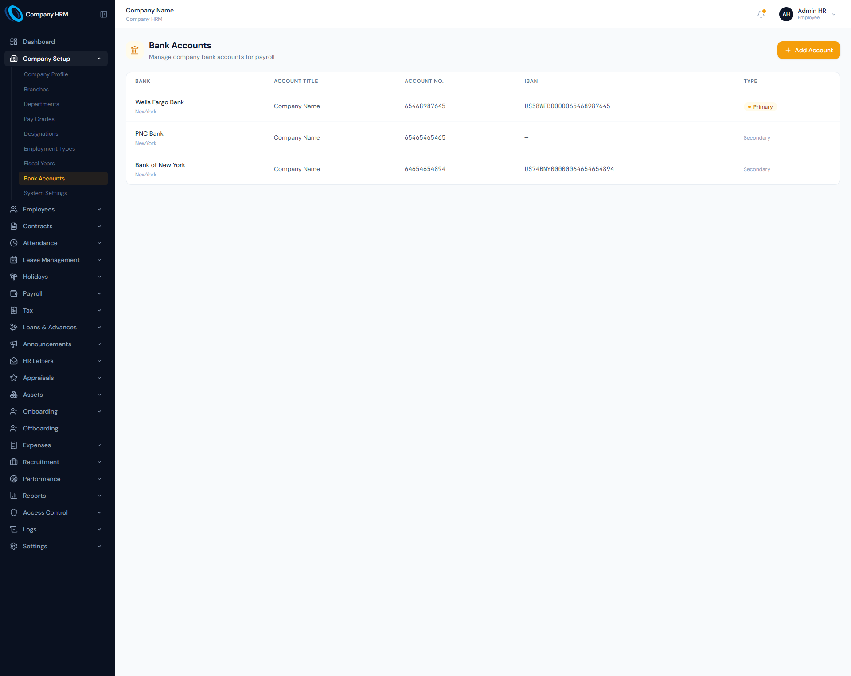Click the Settings gear icon
Screen dimensions: 851x676
[14, 546]
